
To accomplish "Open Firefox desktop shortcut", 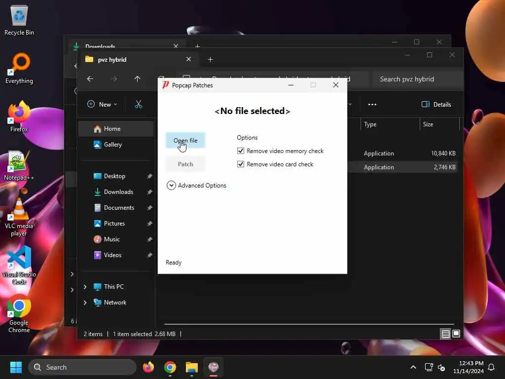I will click(19, 116).
